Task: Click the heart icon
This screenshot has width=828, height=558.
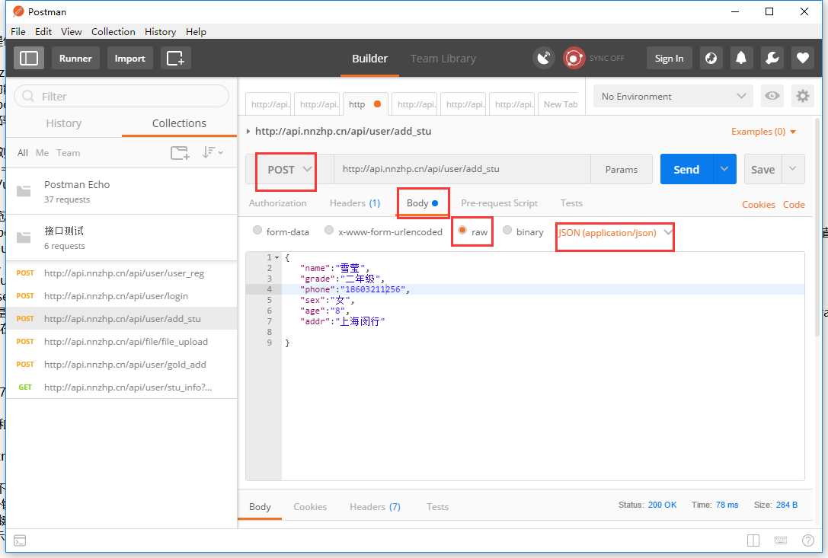Action: coord(803,58)
